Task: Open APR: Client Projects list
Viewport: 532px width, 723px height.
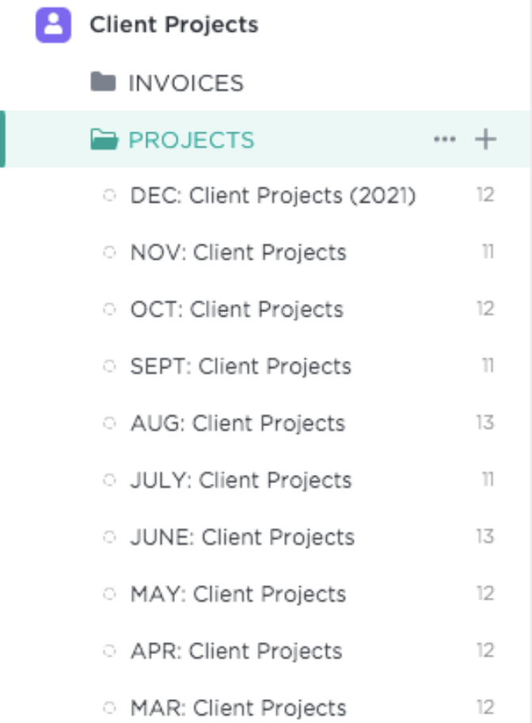Action: click(x=236, y=652)
